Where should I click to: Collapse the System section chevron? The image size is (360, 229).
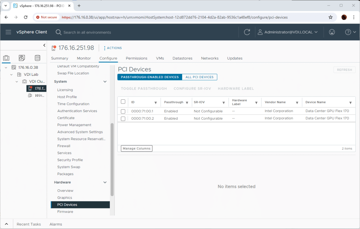point(105,82)
